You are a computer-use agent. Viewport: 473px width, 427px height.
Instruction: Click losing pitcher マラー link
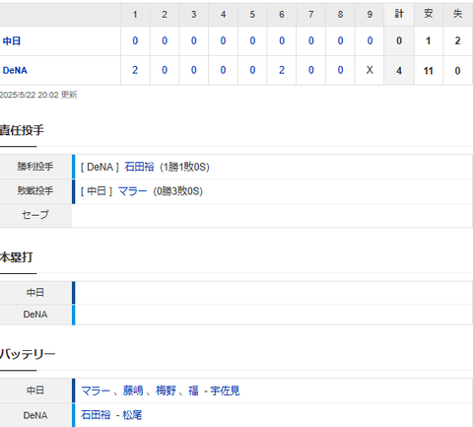[132, 191]
